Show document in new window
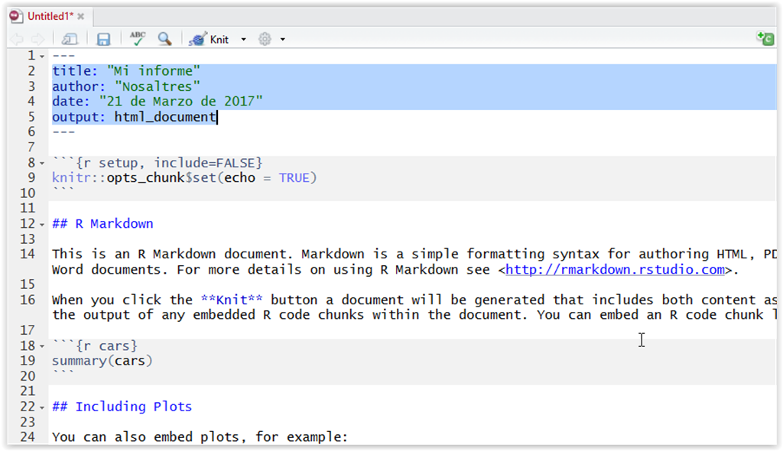 point(70,39)
